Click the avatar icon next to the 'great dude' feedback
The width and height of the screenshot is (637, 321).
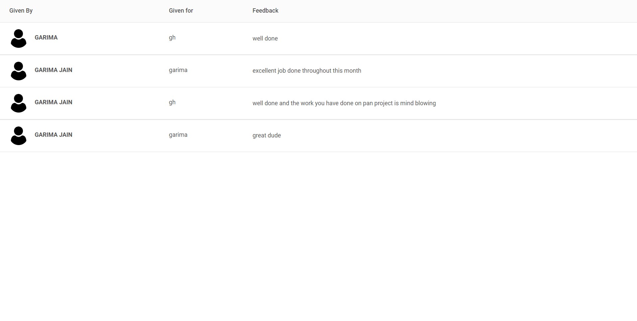[18, 135]
